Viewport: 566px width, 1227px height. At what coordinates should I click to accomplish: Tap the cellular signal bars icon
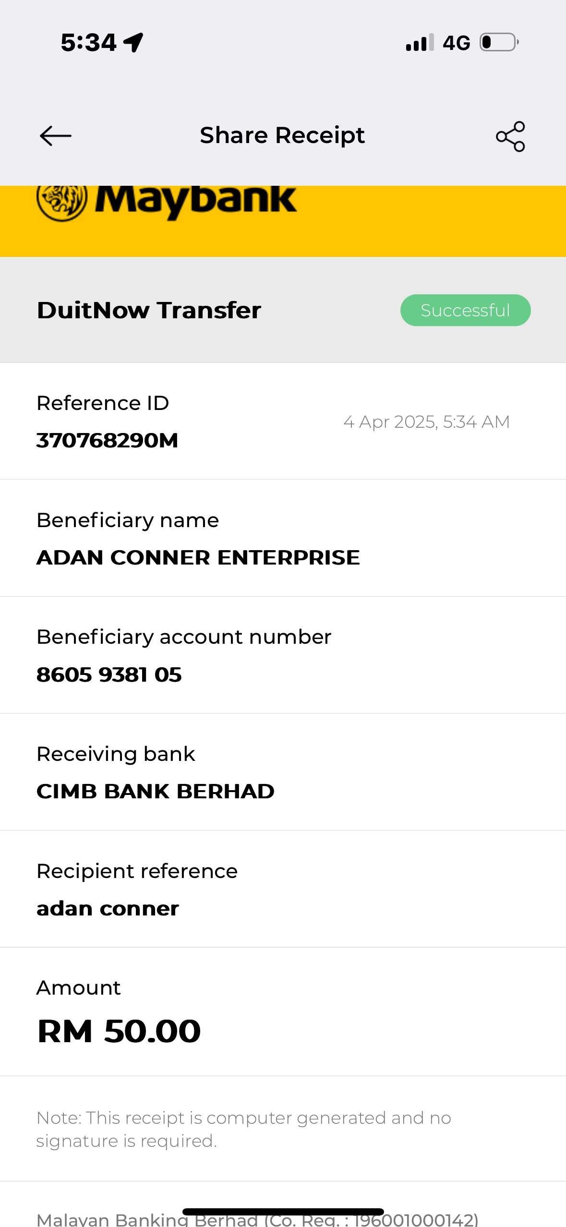tap(420, 43)
